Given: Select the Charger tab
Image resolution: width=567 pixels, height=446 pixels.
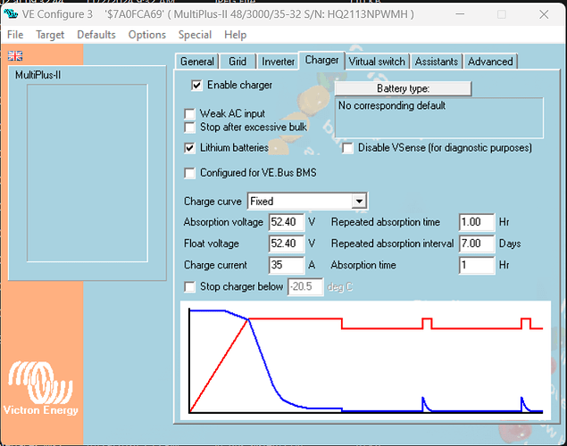Looking at the screenshot, I should tap(321, 60).
